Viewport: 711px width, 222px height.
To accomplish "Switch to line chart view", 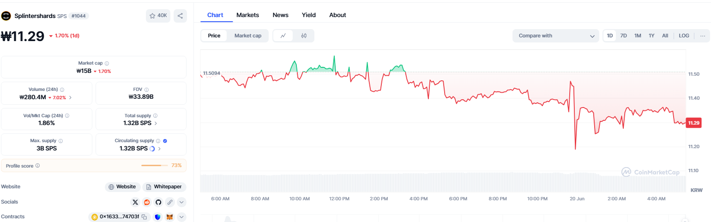I will tap(283, 36).
